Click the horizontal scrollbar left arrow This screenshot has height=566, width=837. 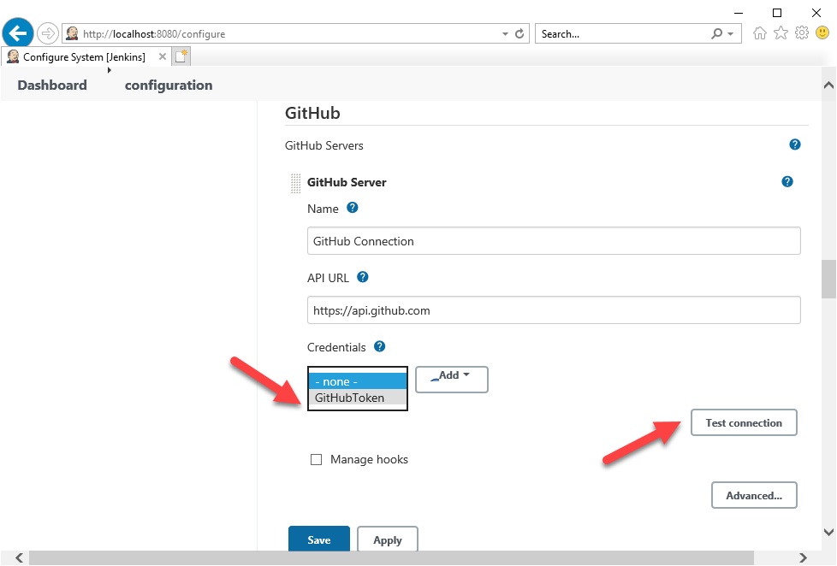19,558
